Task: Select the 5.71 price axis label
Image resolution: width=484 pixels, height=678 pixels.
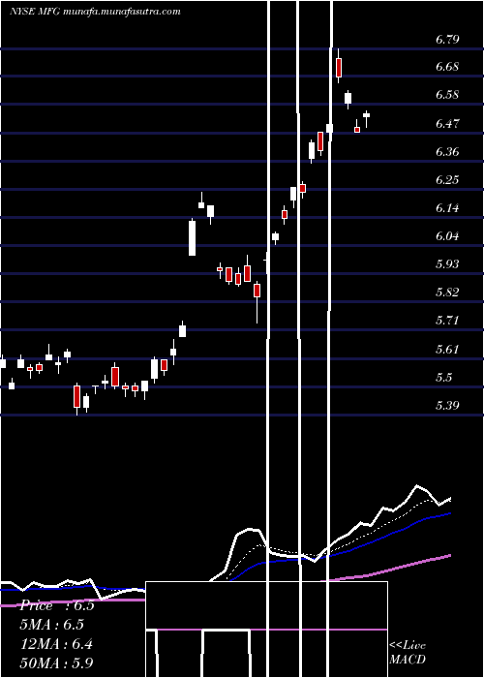Action: pos(447,321)
